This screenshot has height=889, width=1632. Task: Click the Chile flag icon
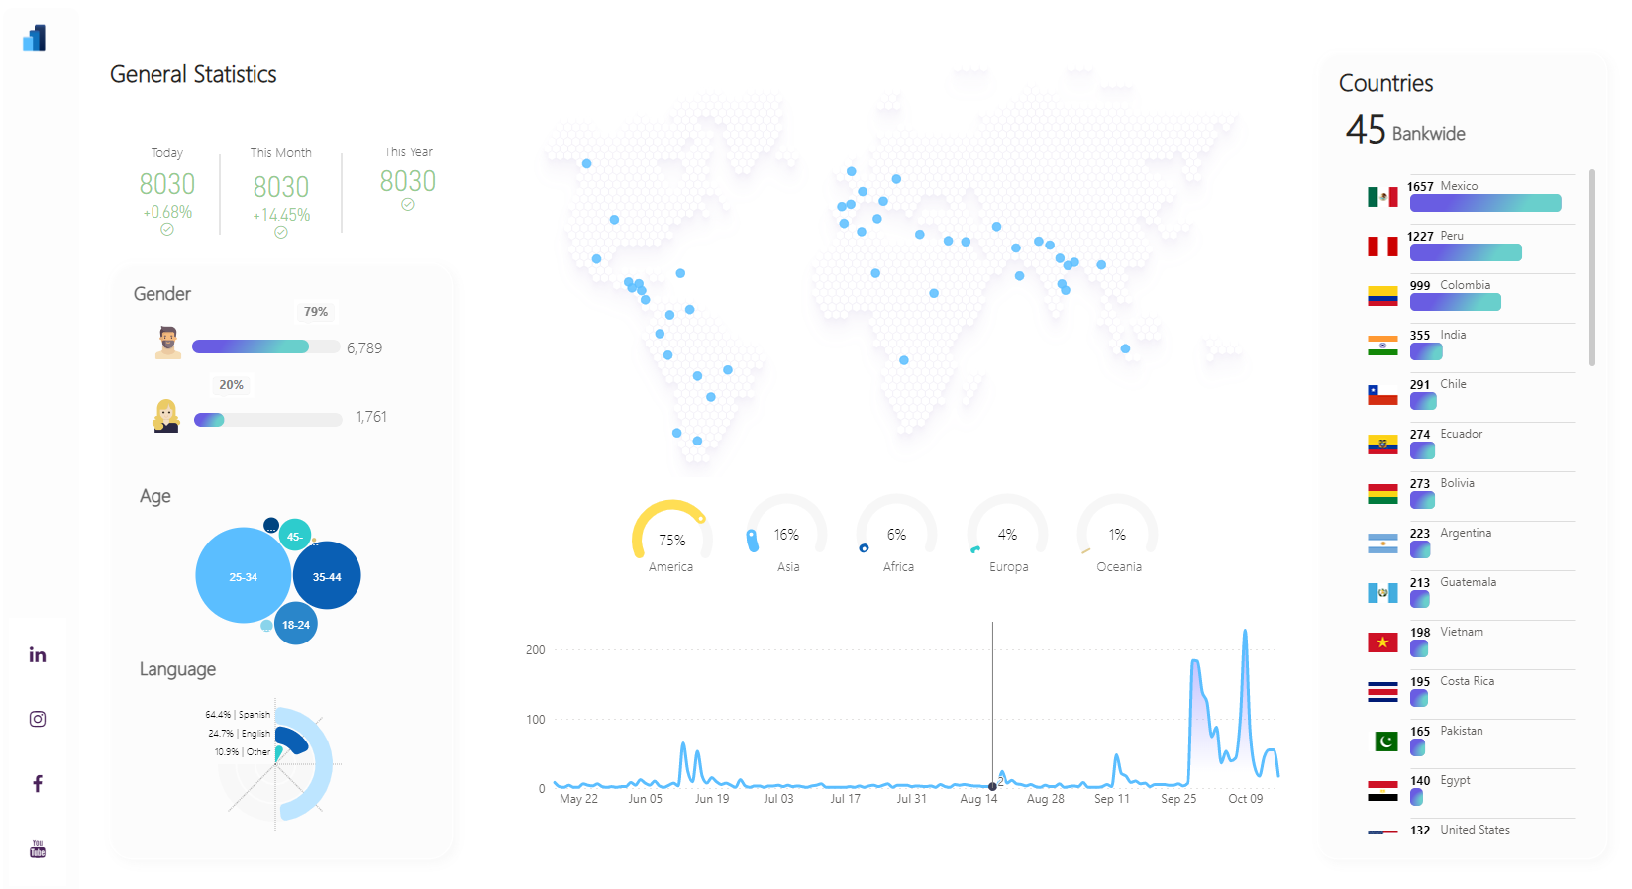tap(1382, 395)
